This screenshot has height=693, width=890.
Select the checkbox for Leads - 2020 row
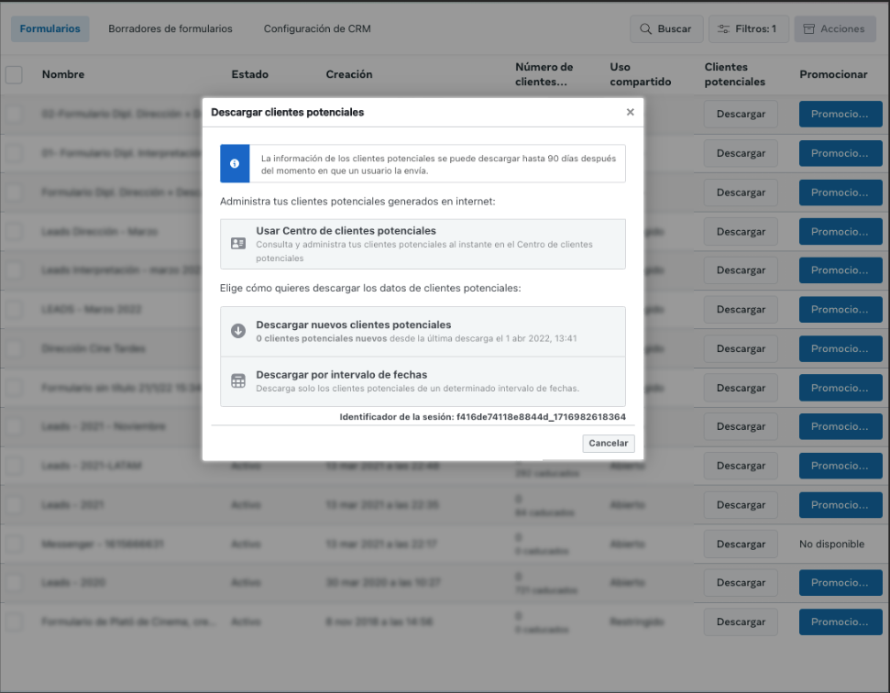pos(14,583)
